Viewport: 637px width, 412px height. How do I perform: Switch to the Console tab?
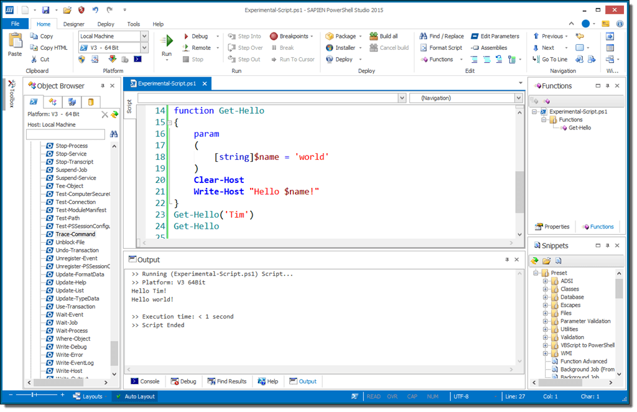[145, 382]
